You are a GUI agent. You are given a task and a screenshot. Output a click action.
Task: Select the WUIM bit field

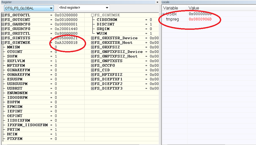tap(102, 33)
